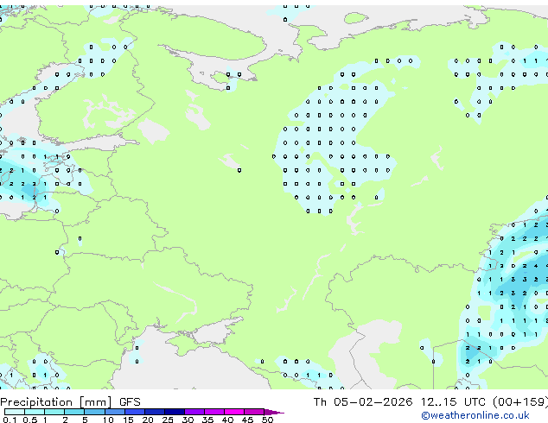
Task: Click the '0.5' legend value
Action: [30, 420]
